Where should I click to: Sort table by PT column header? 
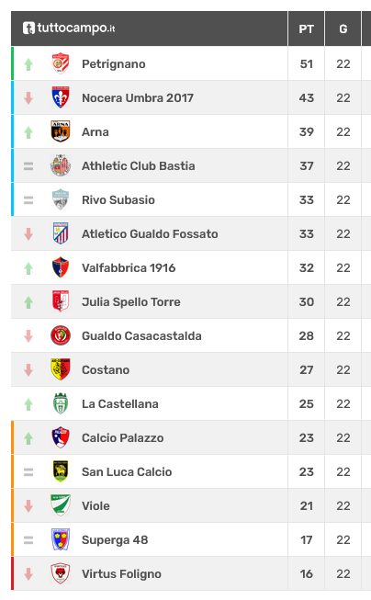tap(307, 29)
